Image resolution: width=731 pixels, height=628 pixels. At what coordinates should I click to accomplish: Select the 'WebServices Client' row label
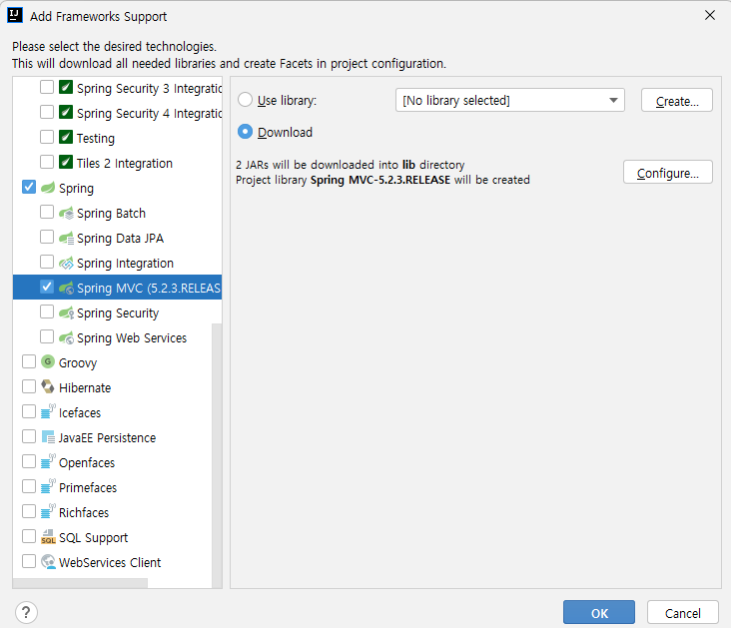tap(110, 563)
